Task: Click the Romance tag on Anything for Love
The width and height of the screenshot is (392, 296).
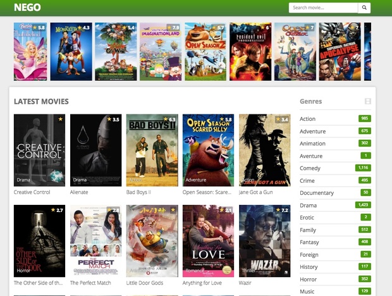Action: click(195, 271)
